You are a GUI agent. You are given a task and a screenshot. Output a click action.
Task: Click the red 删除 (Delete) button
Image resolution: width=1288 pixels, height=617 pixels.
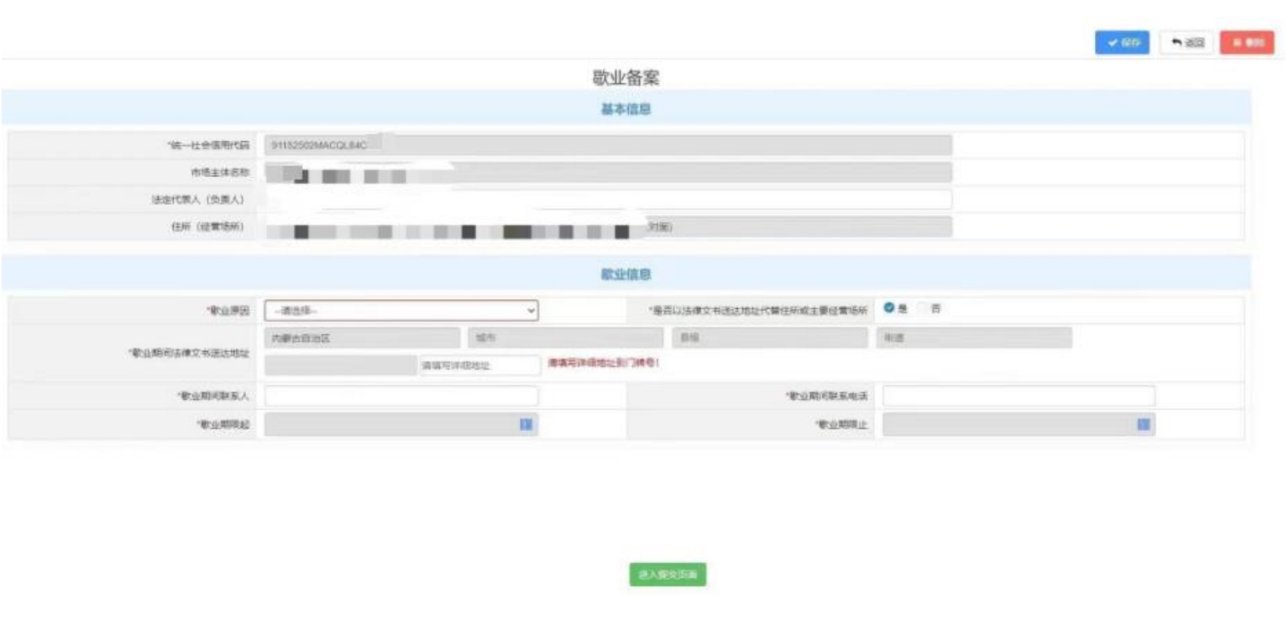pyautogui.click(x=1247, y=43)
